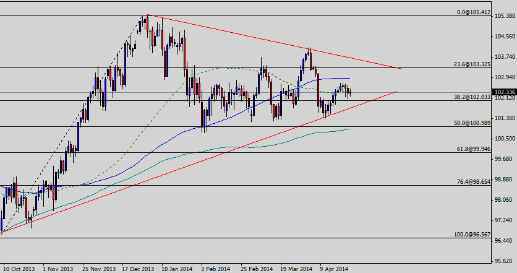Click the 10 Oct 2013 date label

[19, 269]
